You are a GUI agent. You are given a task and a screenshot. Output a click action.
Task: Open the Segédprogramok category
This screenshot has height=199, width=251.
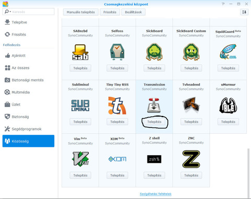28,129
